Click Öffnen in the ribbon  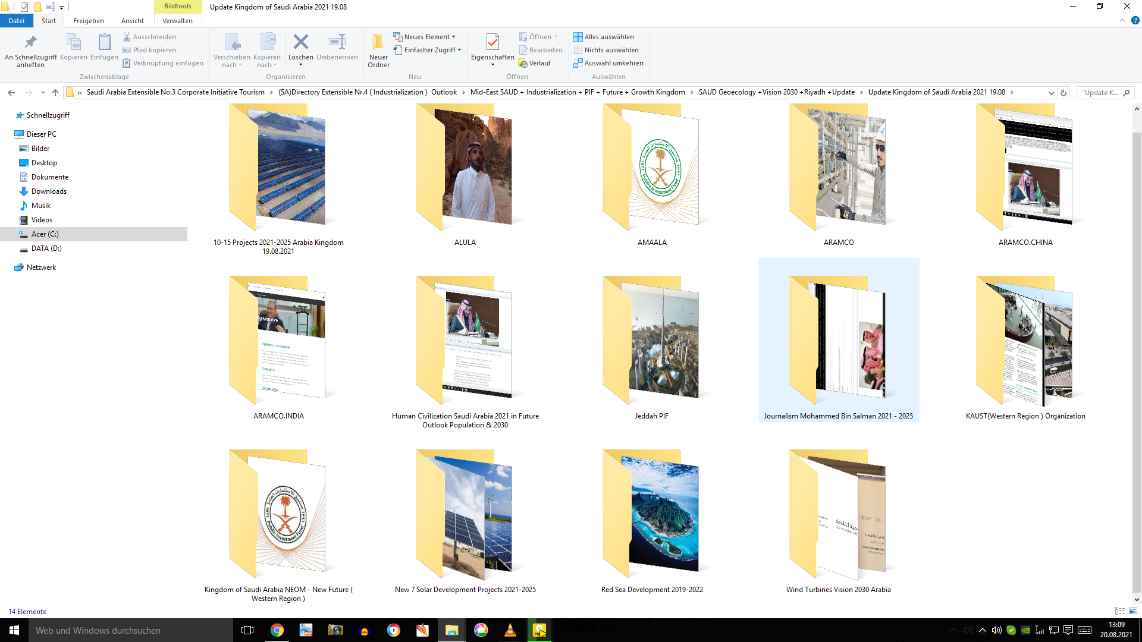pos(538,37)
